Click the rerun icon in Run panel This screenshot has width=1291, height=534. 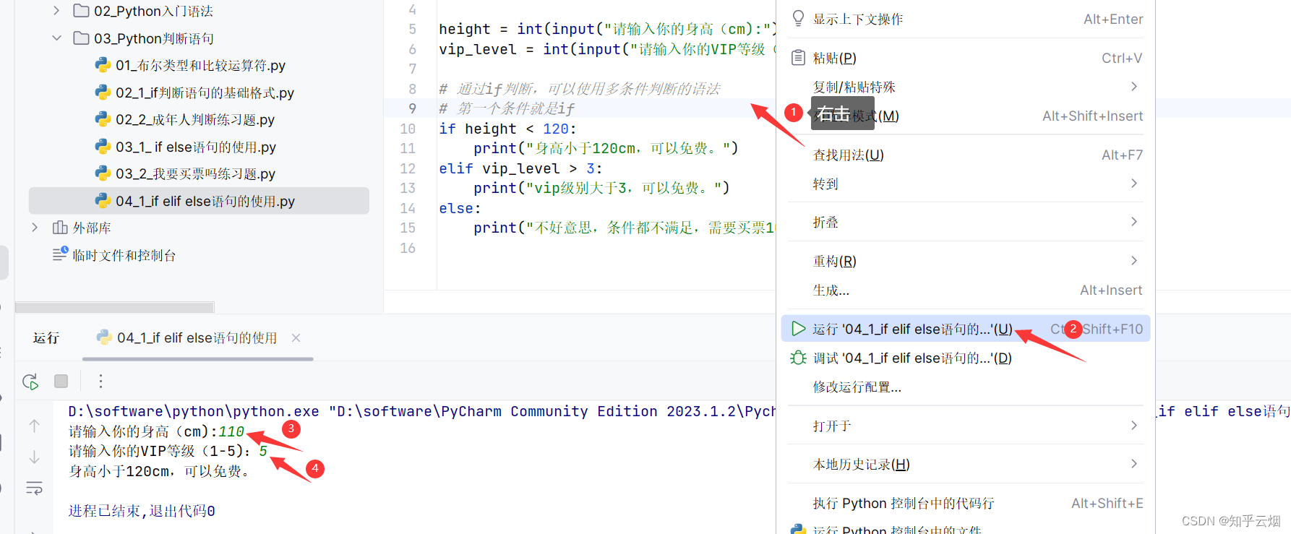30,382
